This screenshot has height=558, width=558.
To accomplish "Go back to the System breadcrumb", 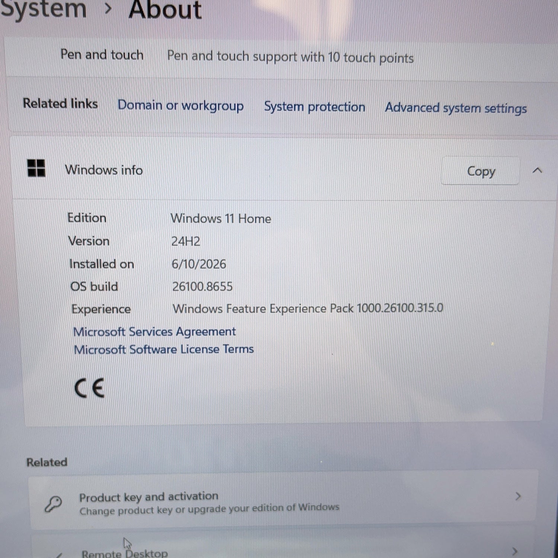I will tap(44, 9).
